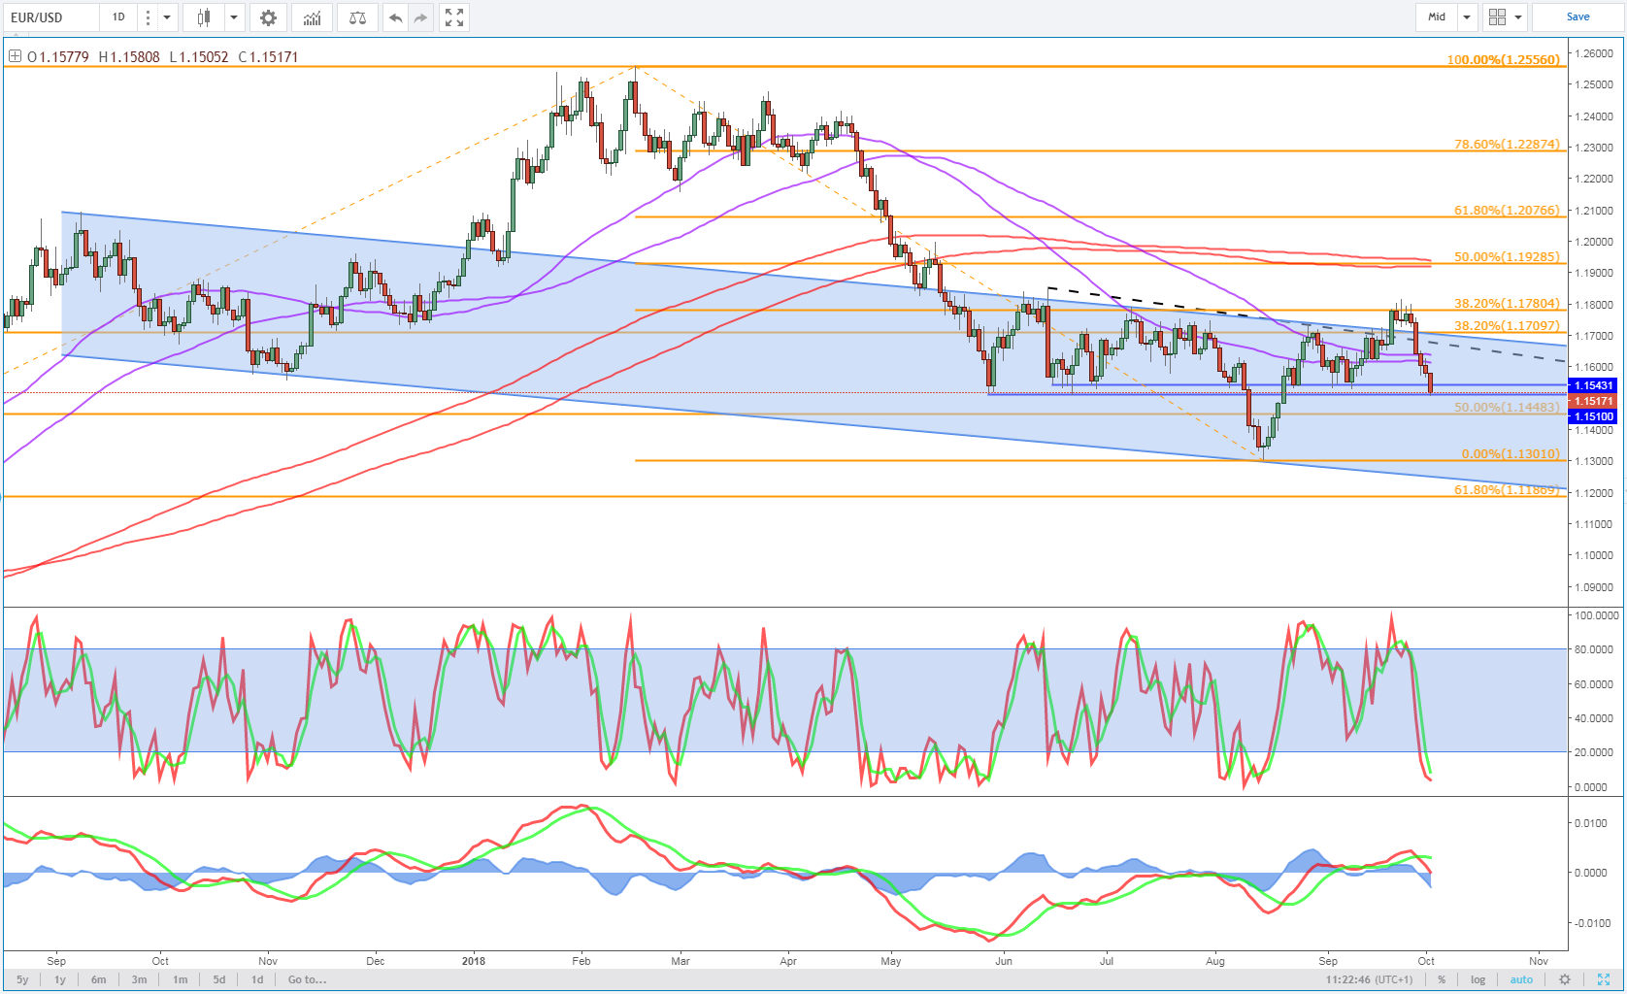
Task: Expand the legend plus icon beside OHLC values
Action: click(x=15, y=56)
